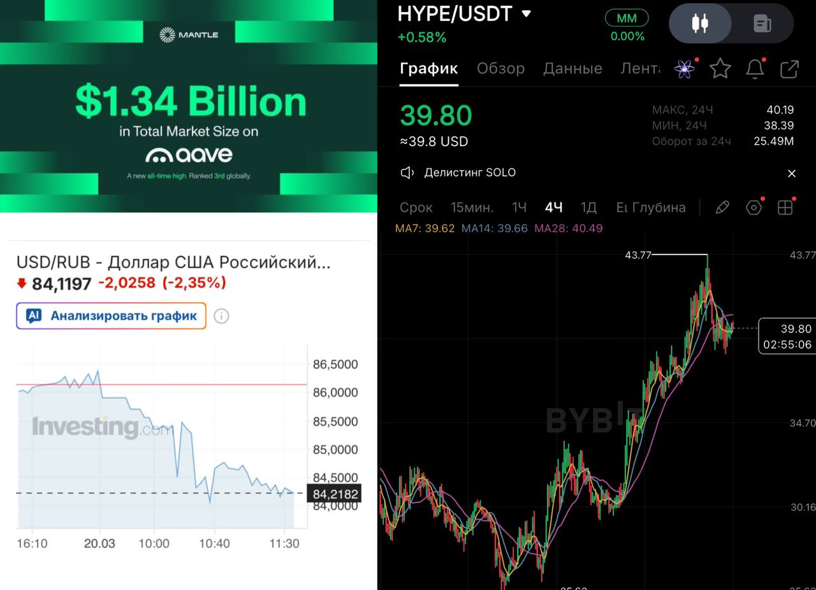
Task: Open the AI atom assistant icon
Action: [685, 69]
